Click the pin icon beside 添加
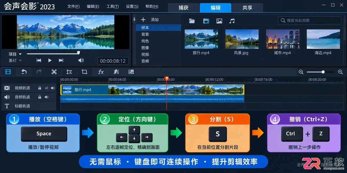This screenshot has width=347, height=173. [134, 19]
